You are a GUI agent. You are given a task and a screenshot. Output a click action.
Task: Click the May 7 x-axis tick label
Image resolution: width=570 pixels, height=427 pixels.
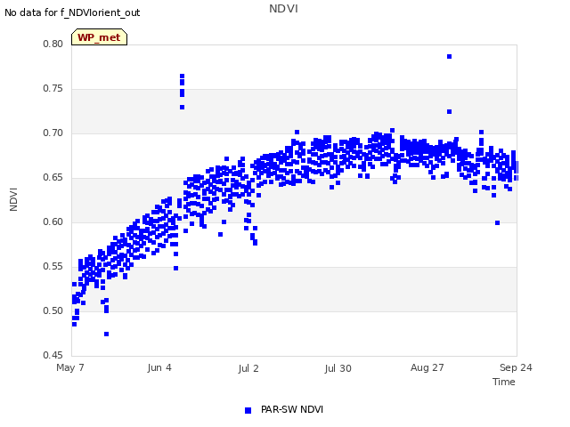(x=70, y=367)
